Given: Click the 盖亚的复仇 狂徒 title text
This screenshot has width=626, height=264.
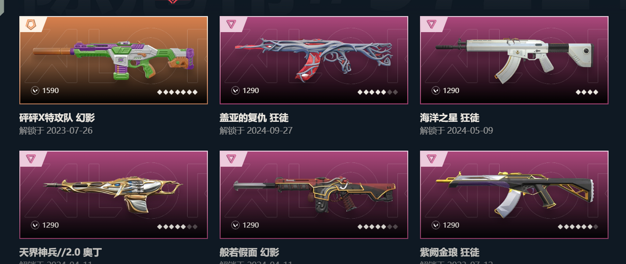Looking at the screenshot, I should (254, 118).
